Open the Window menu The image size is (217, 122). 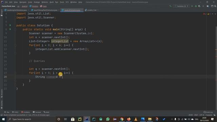coord(73,2)
